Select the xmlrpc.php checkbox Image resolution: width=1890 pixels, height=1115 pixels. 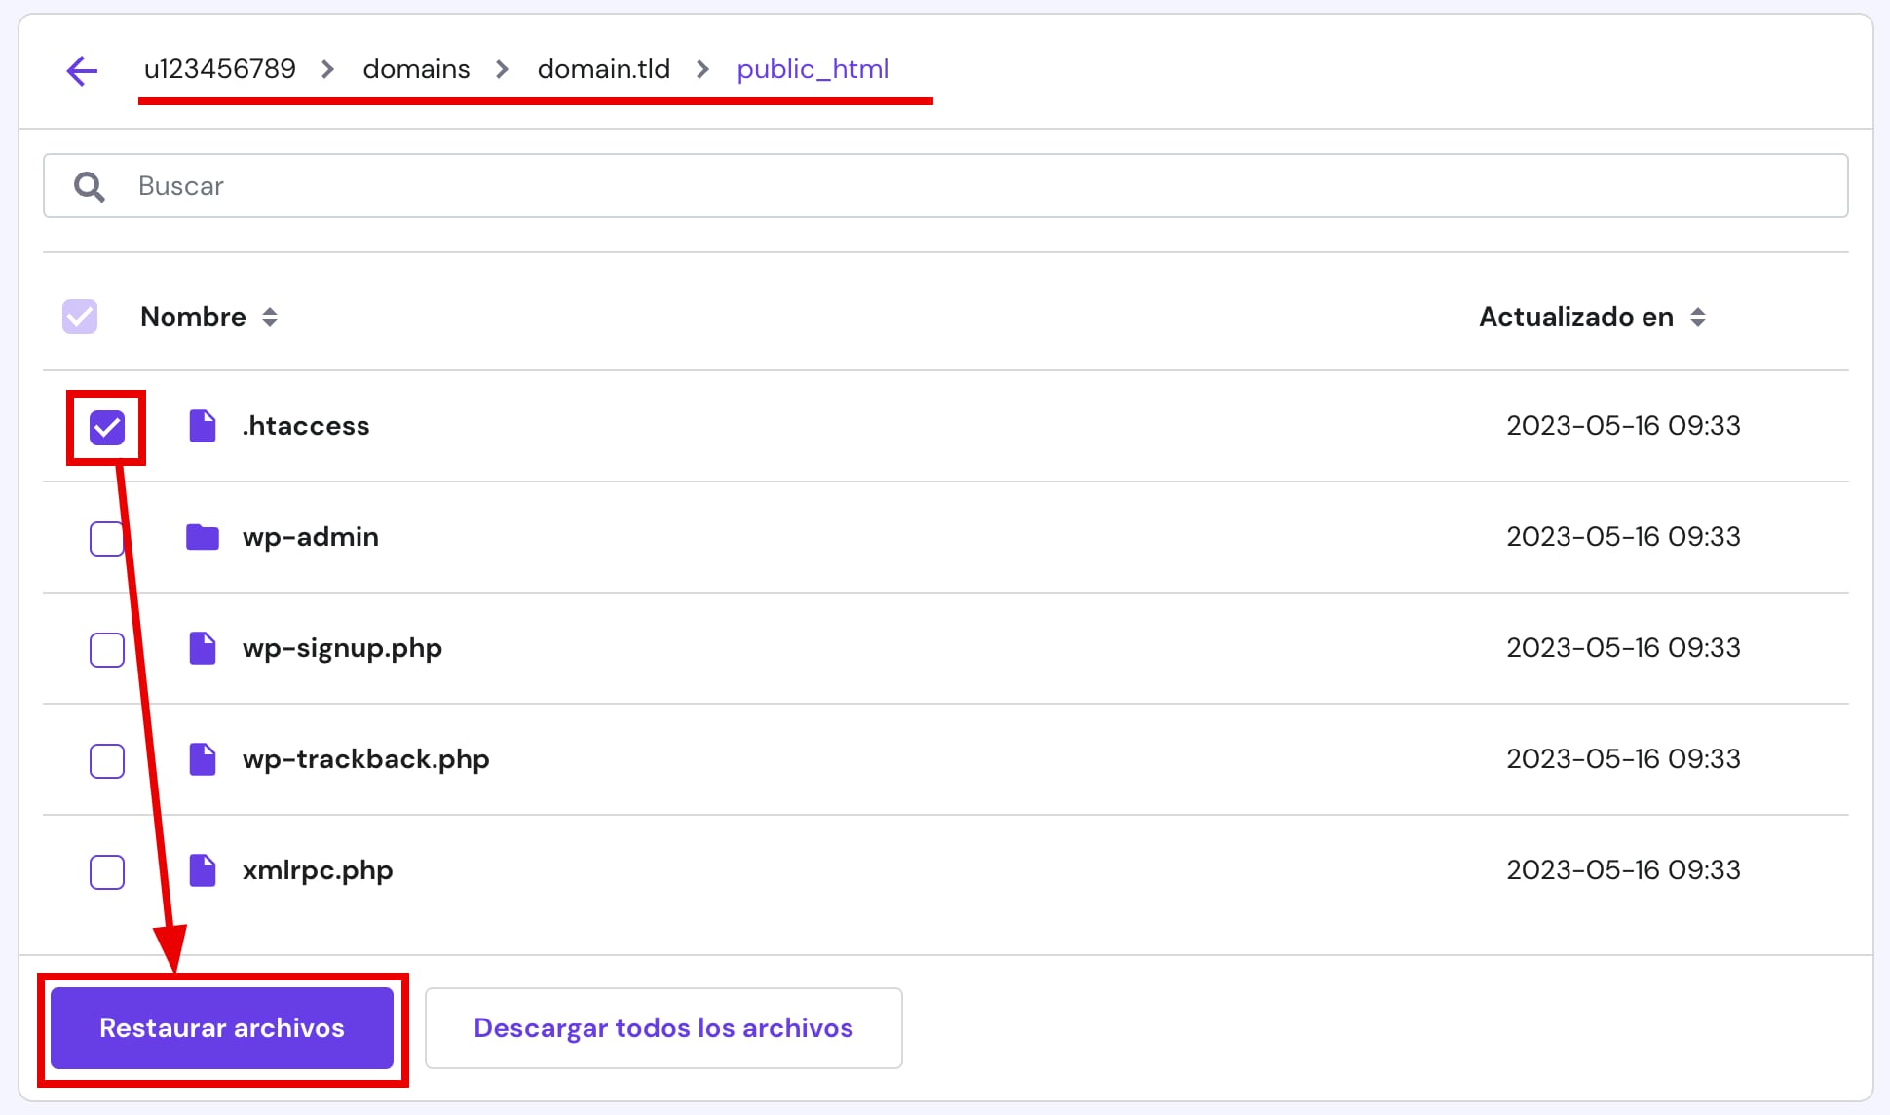click(107, 871)
